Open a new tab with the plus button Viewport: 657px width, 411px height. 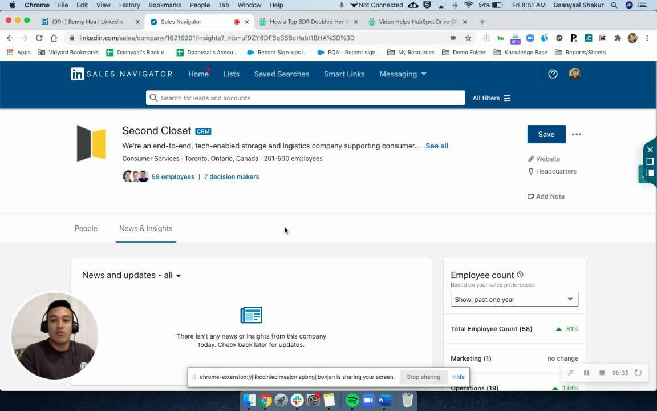click(482, 22)
